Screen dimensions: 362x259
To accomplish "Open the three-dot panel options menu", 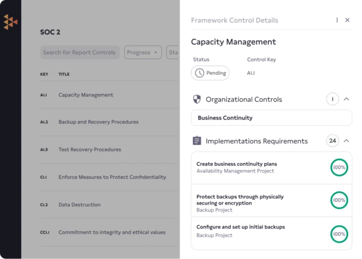I will pos(337,20).
